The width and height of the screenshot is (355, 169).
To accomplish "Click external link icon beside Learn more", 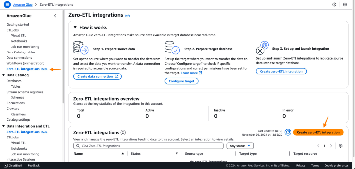I will (201, 73).
